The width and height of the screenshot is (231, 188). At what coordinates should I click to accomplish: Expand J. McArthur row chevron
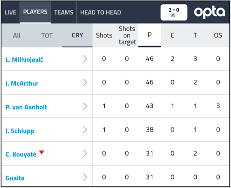(x=85, y=82)
